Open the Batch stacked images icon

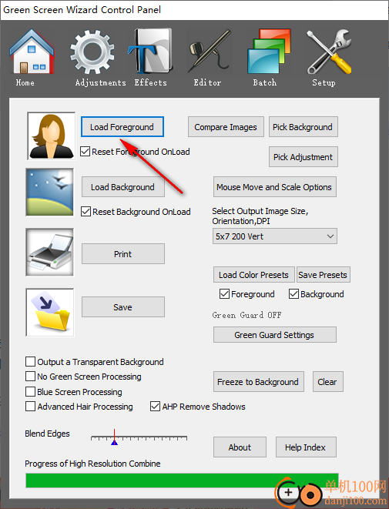pos(269,52)
